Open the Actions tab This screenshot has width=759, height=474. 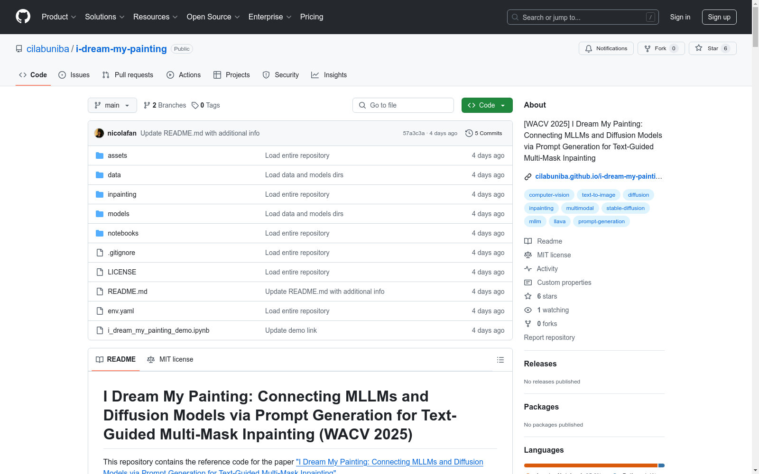(184, 75)
